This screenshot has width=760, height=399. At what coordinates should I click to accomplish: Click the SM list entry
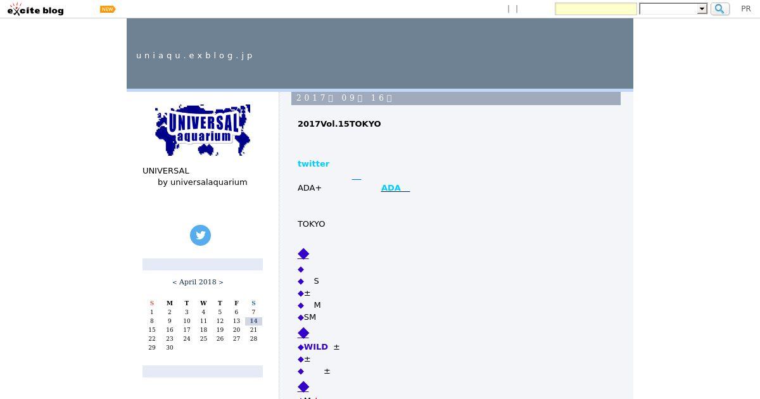[310, 317]
